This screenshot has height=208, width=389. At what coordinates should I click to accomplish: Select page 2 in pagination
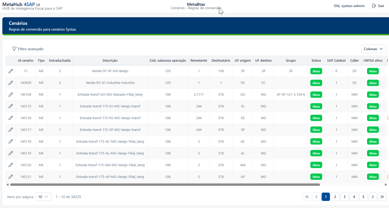[335, 197]
